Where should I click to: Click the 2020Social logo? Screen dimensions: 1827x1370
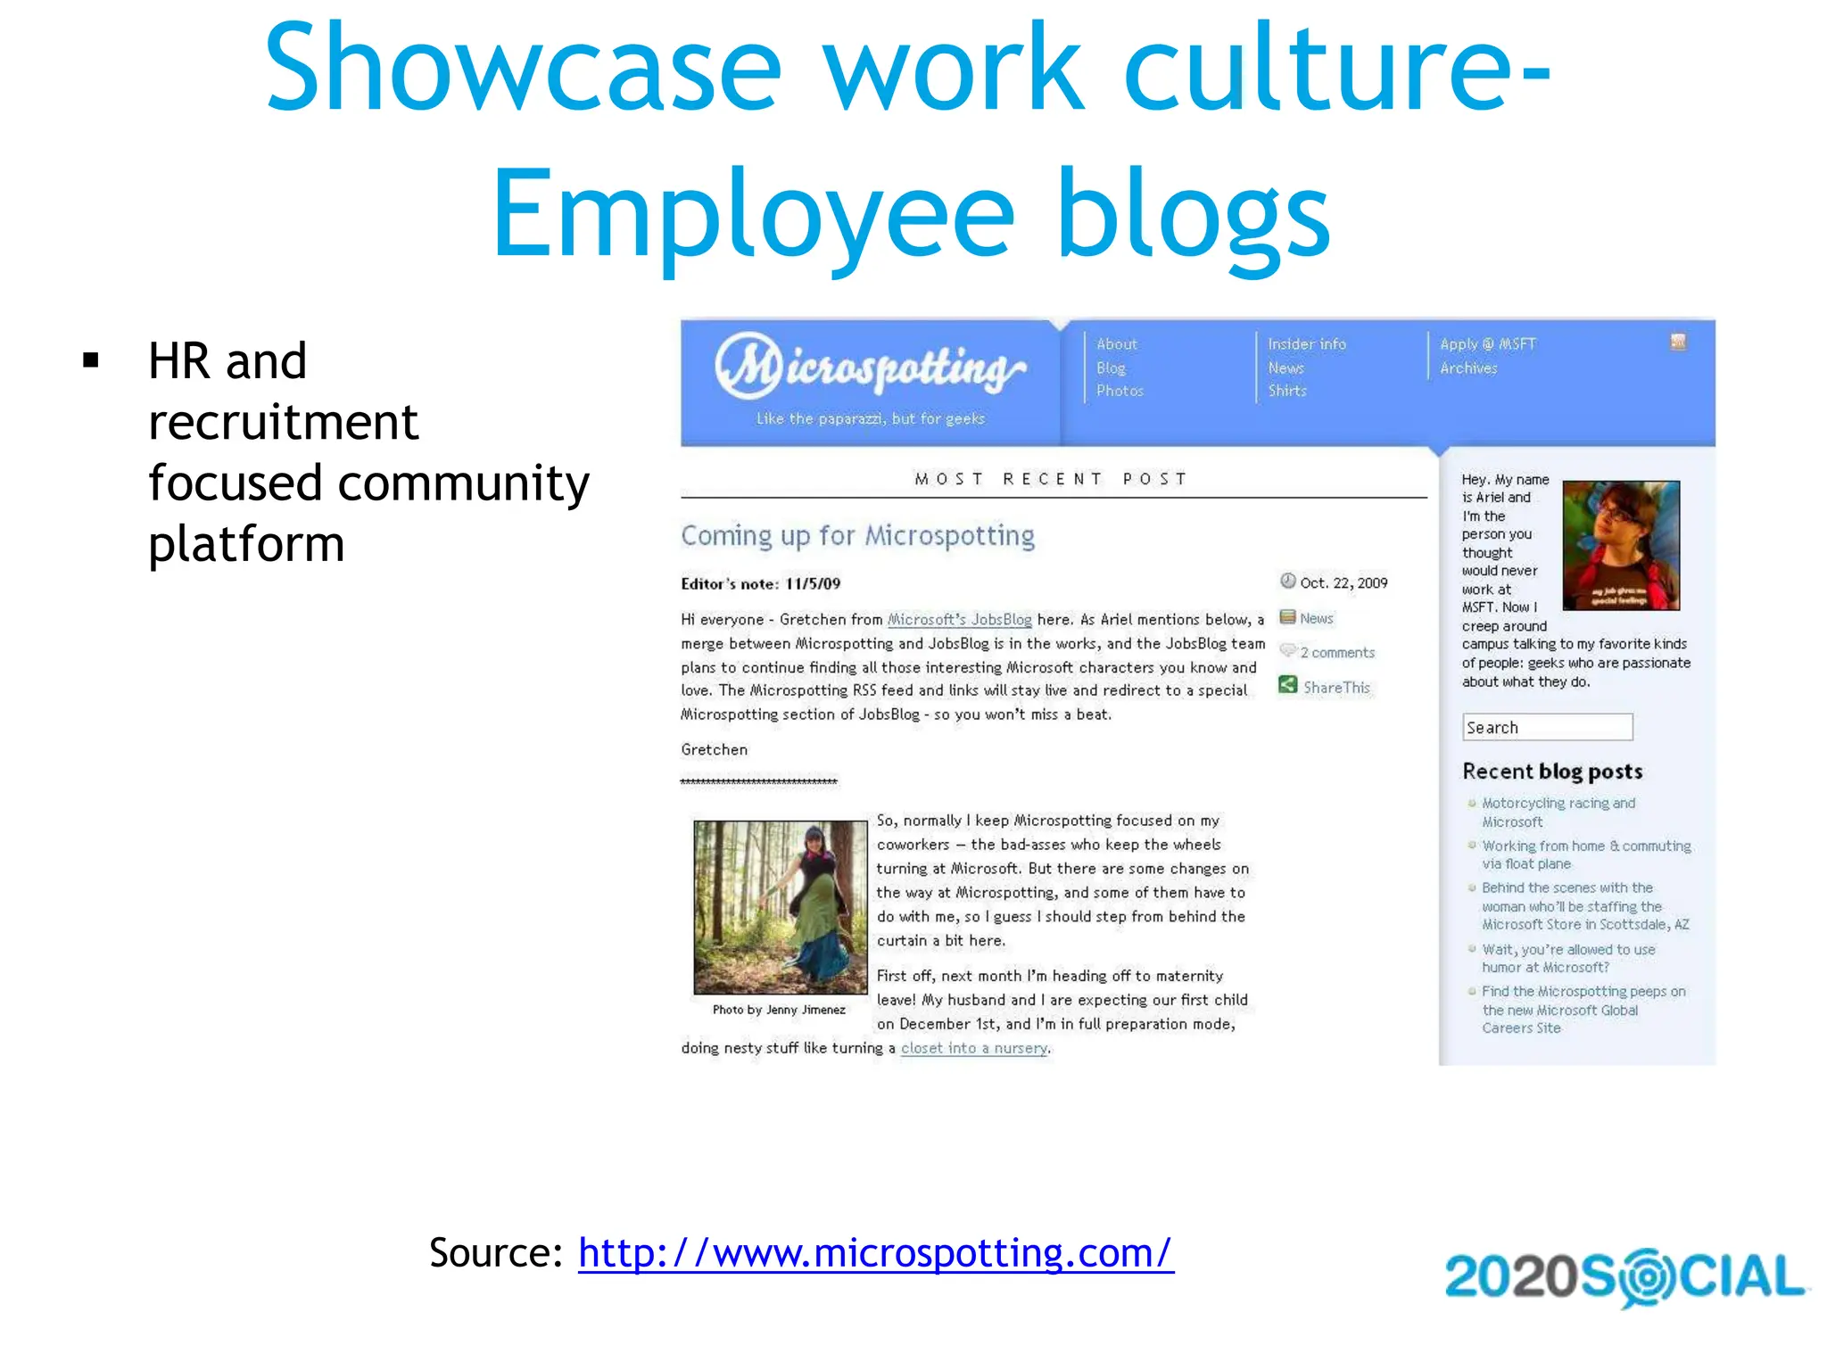click(1625, 1278)
